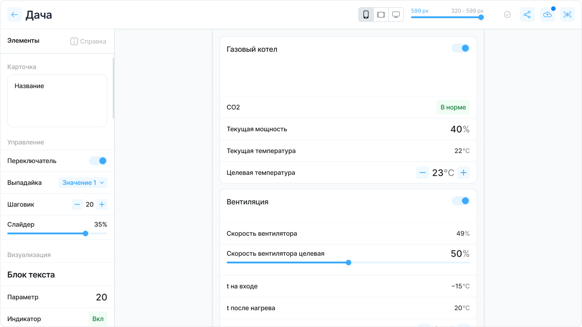
Task: Click the Шаговик plus button
Action: pyautogui.click(x=102, y=204)
